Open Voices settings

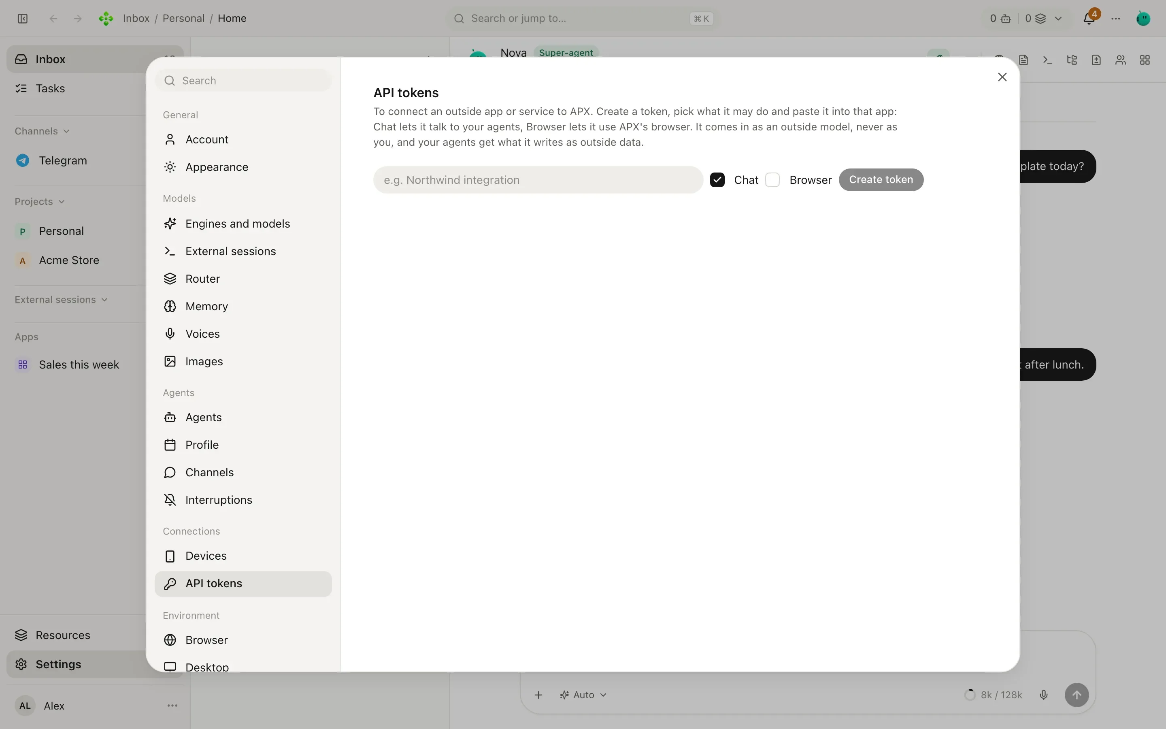243,334
